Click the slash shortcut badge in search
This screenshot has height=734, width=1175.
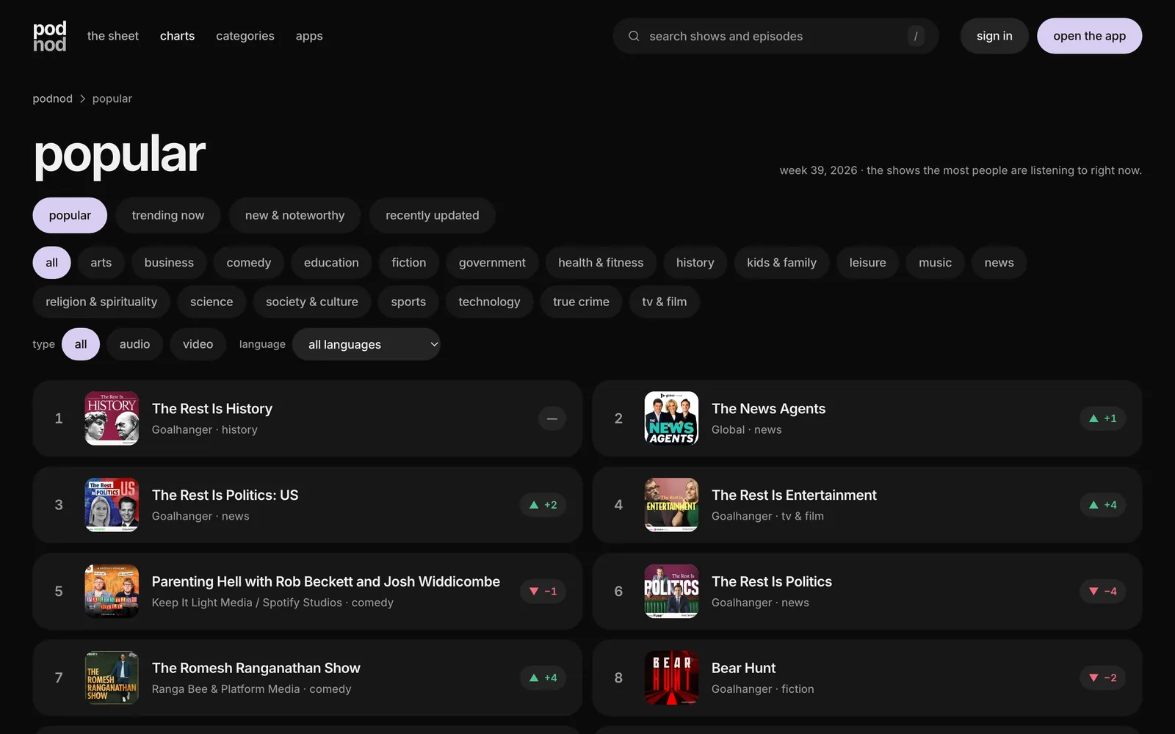coord(915,36)
